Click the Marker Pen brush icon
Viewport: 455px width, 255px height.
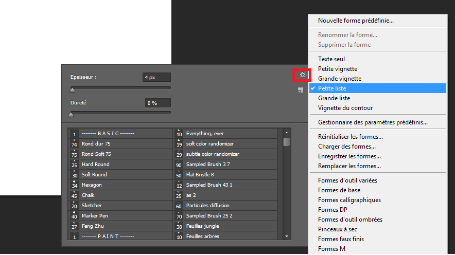[x=74, y=216]
